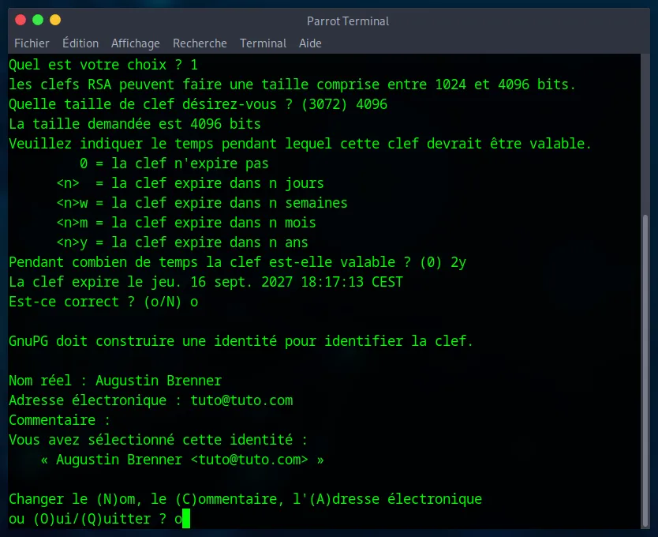The width and height of the screenshot is (658, 537).
Task: Click the line starting 'Veuillez indiquer le temps'
Action: 300,144
